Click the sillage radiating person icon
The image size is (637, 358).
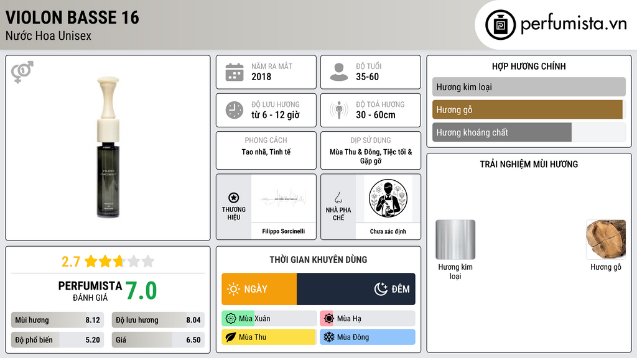click(x=339, y=110)
